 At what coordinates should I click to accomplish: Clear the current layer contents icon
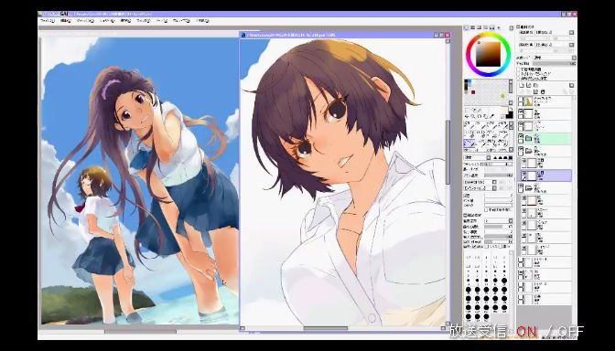click(x=535, y=91)
